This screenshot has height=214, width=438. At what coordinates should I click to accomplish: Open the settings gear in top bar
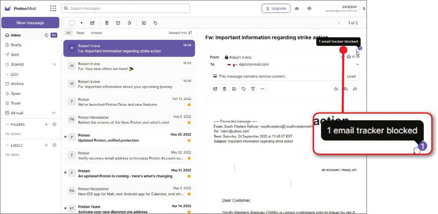click(309, 9)
